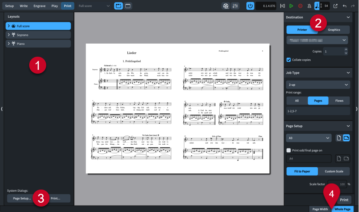Toggle the metronome click

pyautogui.click(x=309, y=6)
